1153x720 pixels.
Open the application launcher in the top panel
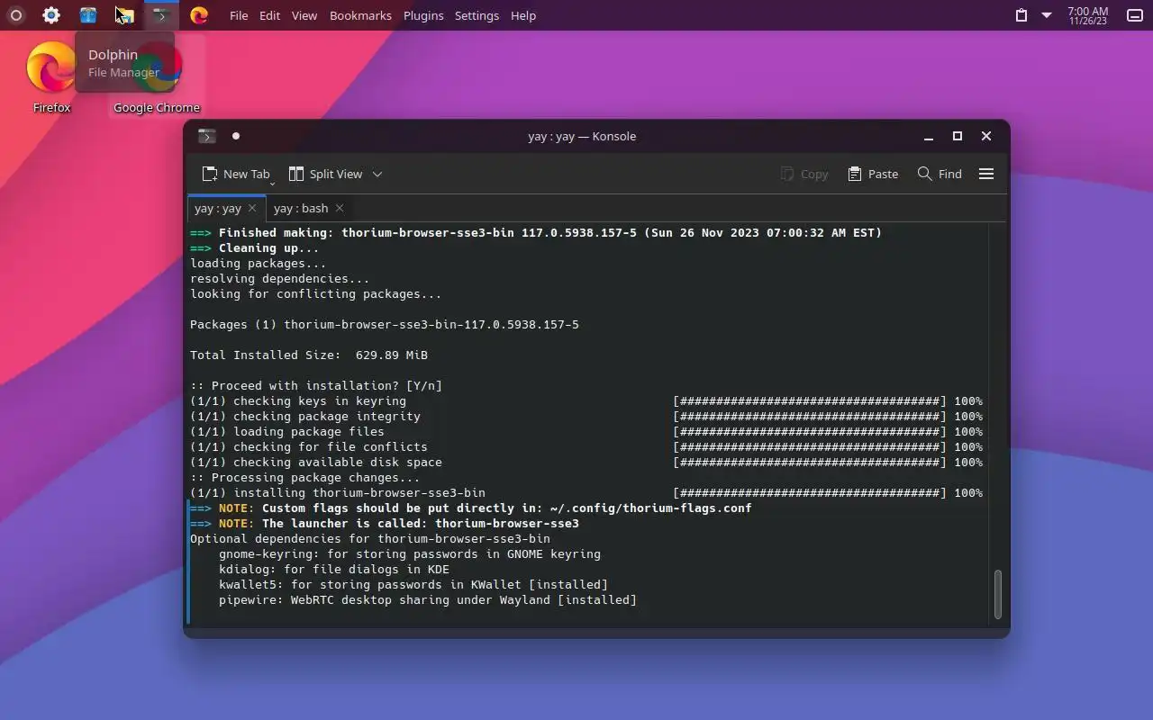click(15, 15)
